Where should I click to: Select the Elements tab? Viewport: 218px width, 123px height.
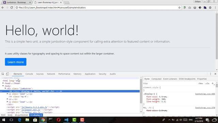[x=18, y=74]
